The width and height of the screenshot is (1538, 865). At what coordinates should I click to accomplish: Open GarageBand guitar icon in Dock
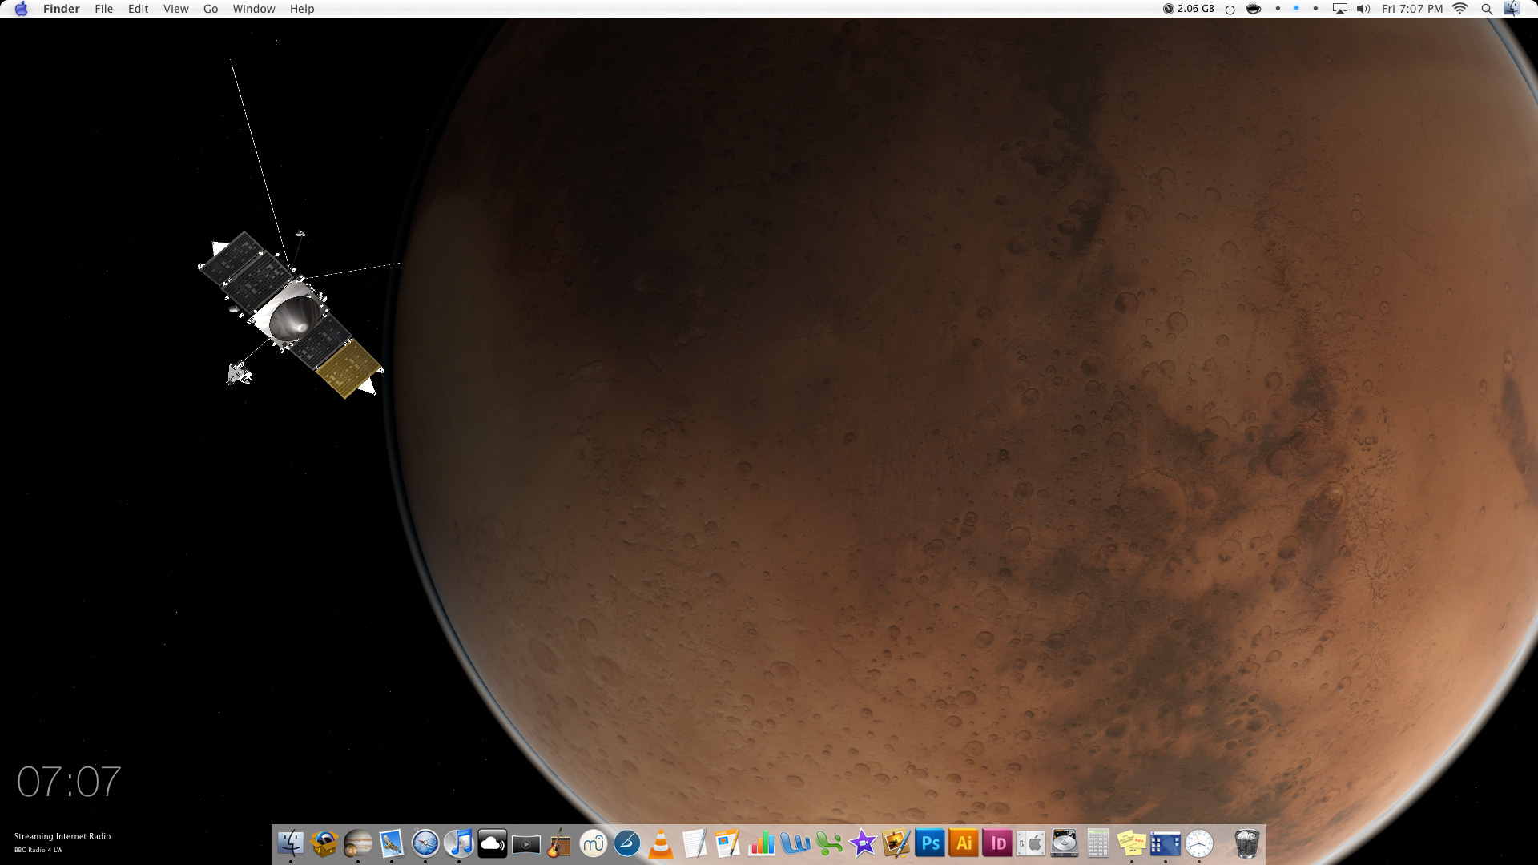(x=560, y=843)
